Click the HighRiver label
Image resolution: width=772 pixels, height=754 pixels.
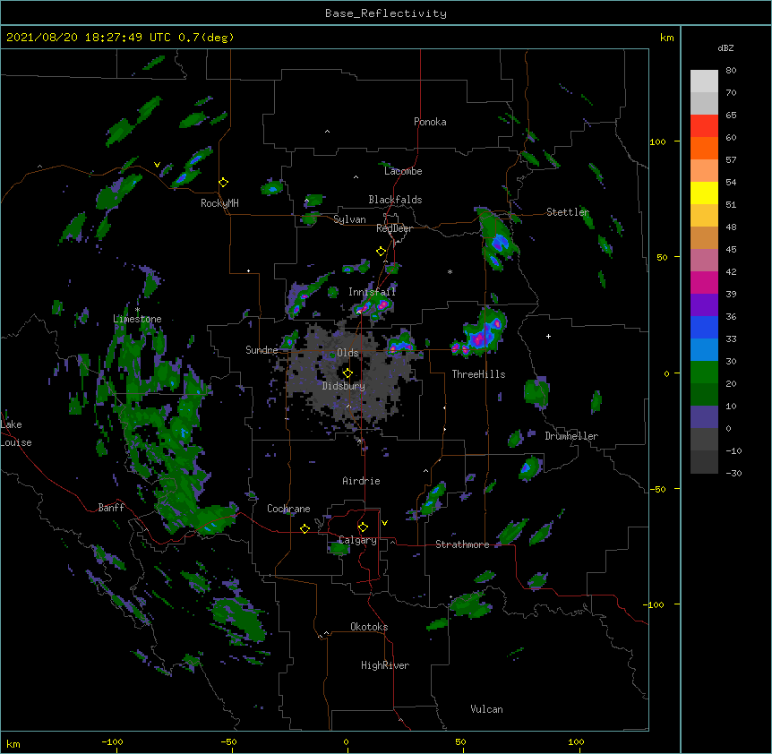385,665
